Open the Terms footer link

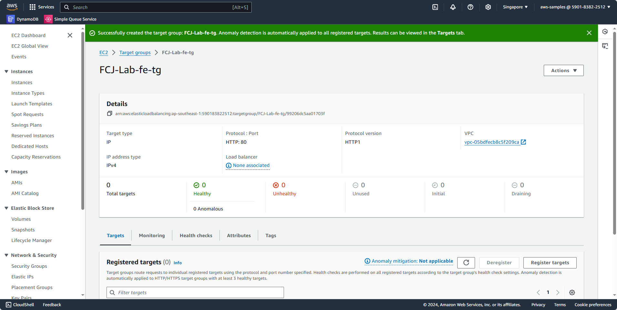tap(560, 305)
